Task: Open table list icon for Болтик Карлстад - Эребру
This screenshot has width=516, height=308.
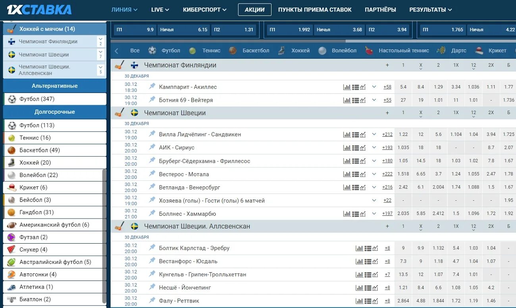Action: (368, 248)
